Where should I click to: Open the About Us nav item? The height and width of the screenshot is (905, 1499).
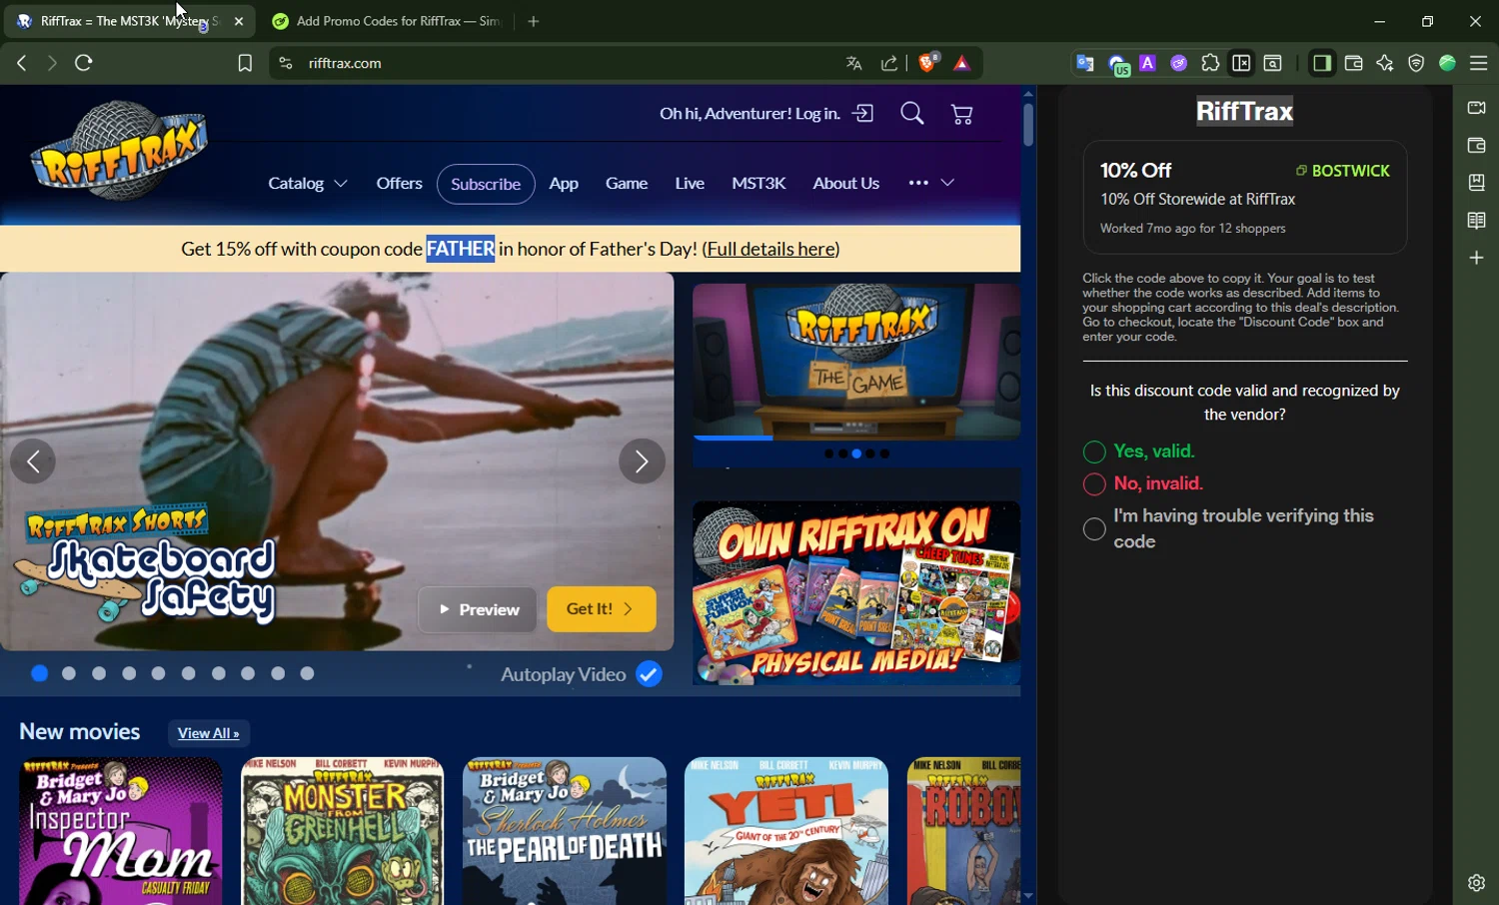[845, 183]
